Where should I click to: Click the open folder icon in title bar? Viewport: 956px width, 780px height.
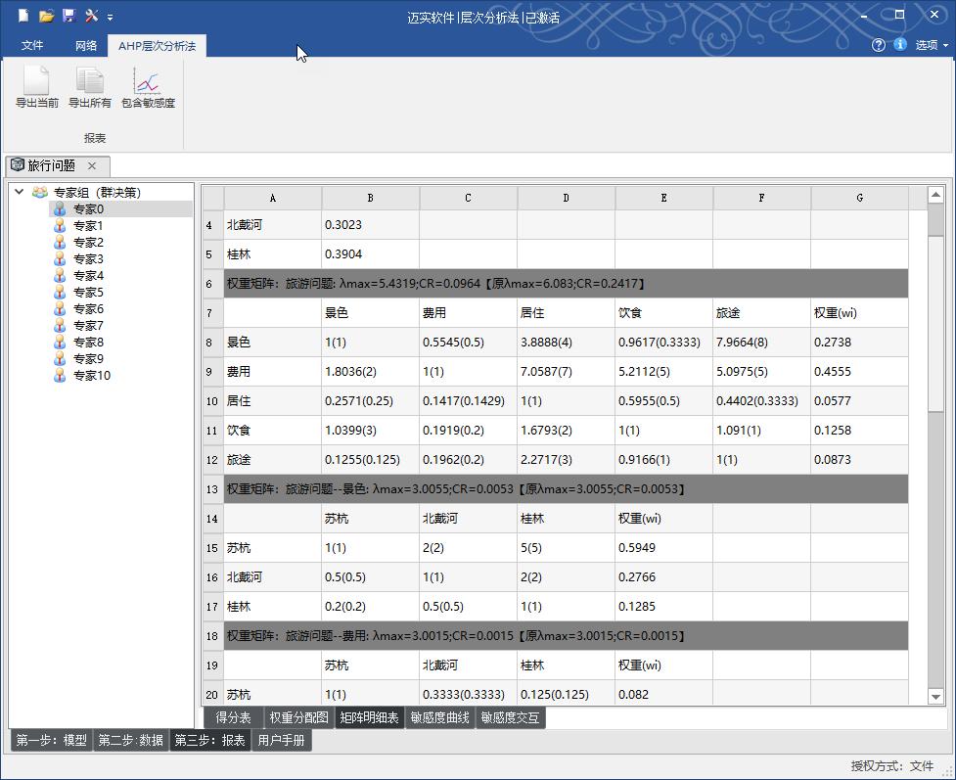pos(46,17)
